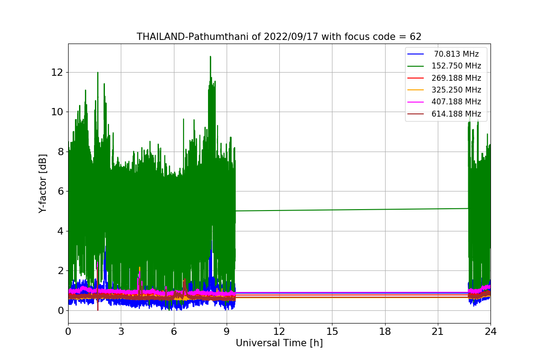Viewport: 545px width, 363px height.
Task: Click the y-axis tick label 10
Action: (x=57, y=112)
